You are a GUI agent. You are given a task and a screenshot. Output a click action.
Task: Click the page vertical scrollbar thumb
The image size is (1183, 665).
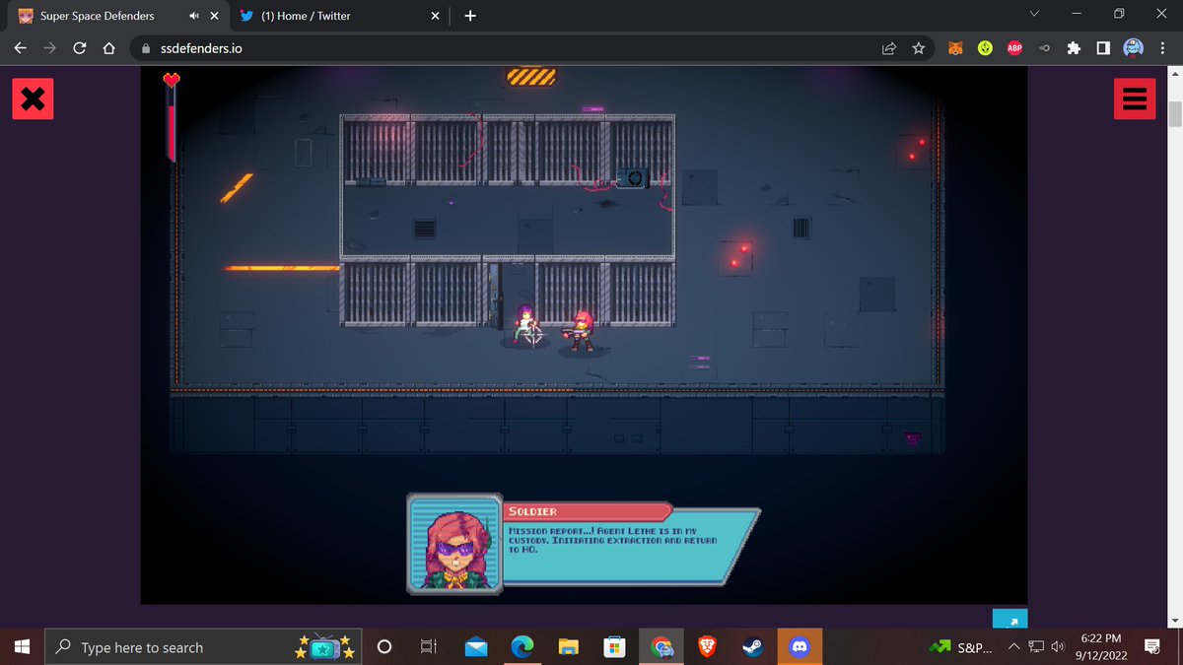[x=1174, y=113]
